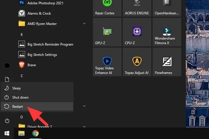Viewport: 209px width, 139px height.
Task: Jump to letter B section header
Action: [x=22, y=35]
